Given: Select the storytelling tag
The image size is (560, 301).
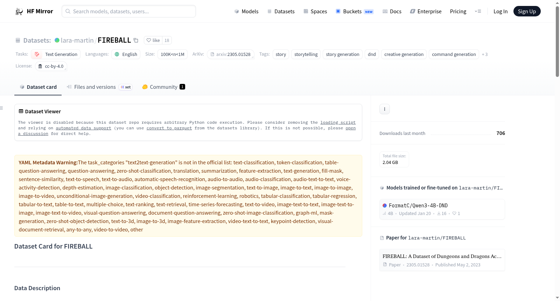Looking at the screenshot, I should (x=306, y=54).
